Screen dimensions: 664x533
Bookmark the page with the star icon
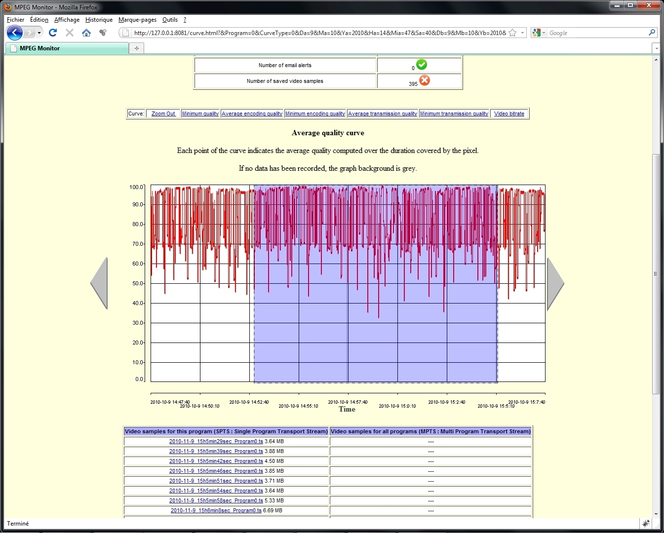[512, 33]
